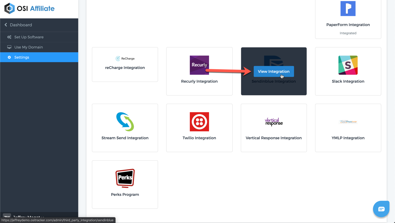395x223 pixels.
Task: Click the colorful Slack logo icon
Action: 348,65
